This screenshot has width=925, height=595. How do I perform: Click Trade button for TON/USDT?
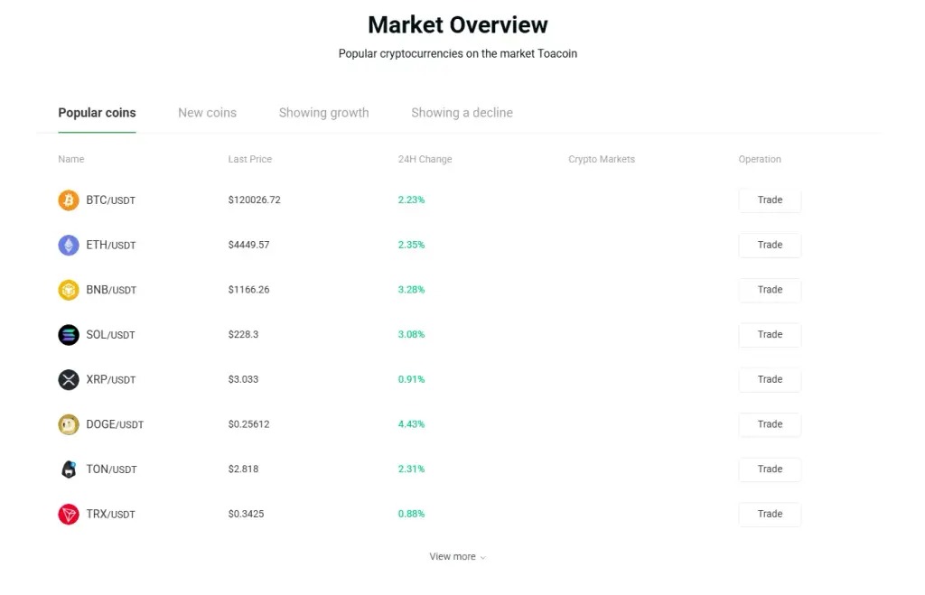770,469
